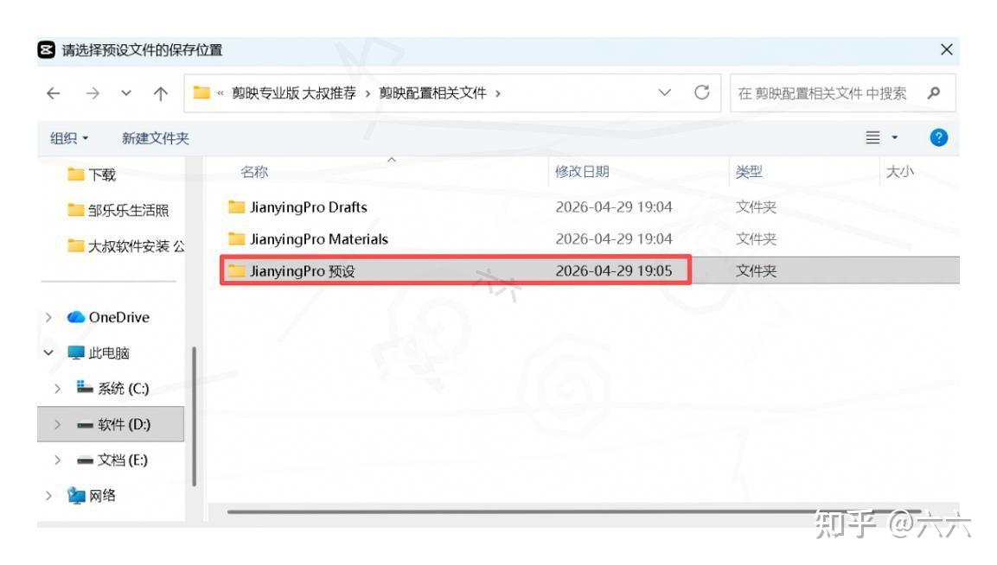Select 软件 (D:) drive
997x565 pixels.
coord(124,424)
